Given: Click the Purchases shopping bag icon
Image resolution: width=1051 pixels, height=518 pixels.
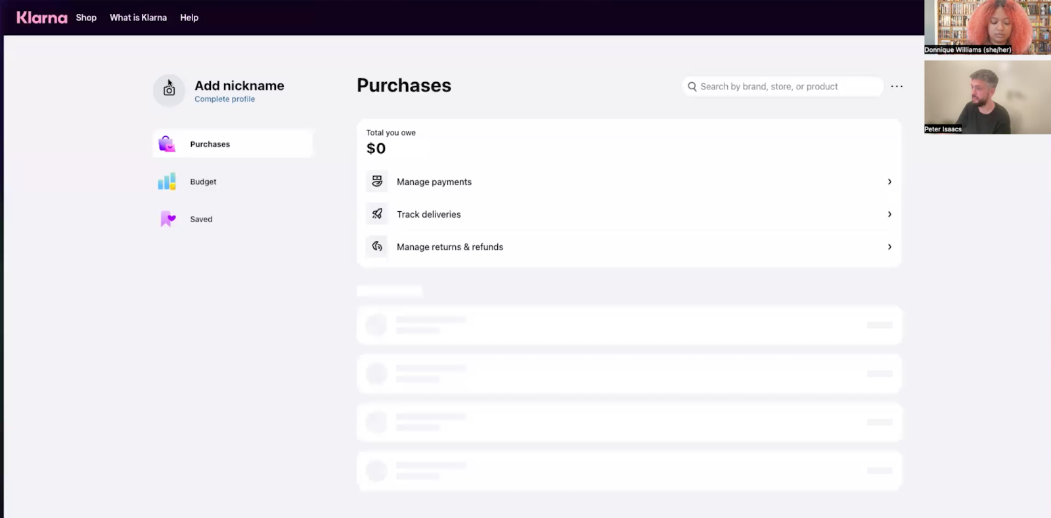Looking at the screenshot, I should [x=167, y=144].
